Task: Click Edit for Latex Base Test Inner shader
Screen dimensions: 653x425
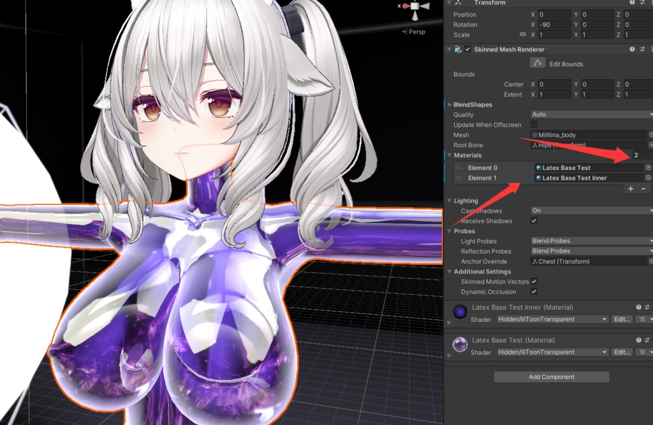Action: tap(622, 319)
